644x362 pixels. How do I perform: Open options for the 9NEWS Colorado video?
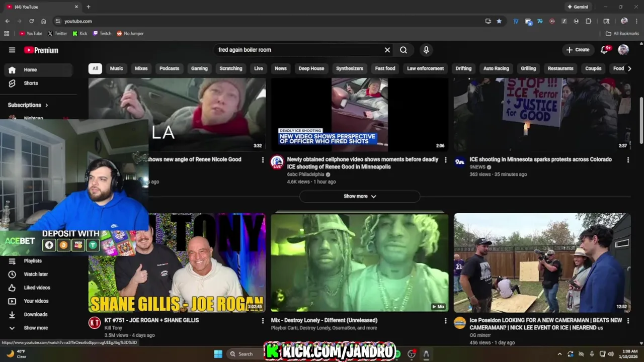click(628, 160)
